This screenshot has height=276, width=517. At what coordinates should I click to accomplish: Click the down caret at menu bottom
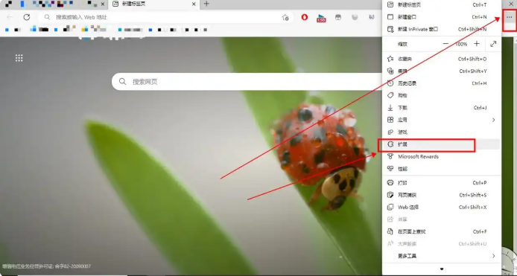(x=442, y=269)
